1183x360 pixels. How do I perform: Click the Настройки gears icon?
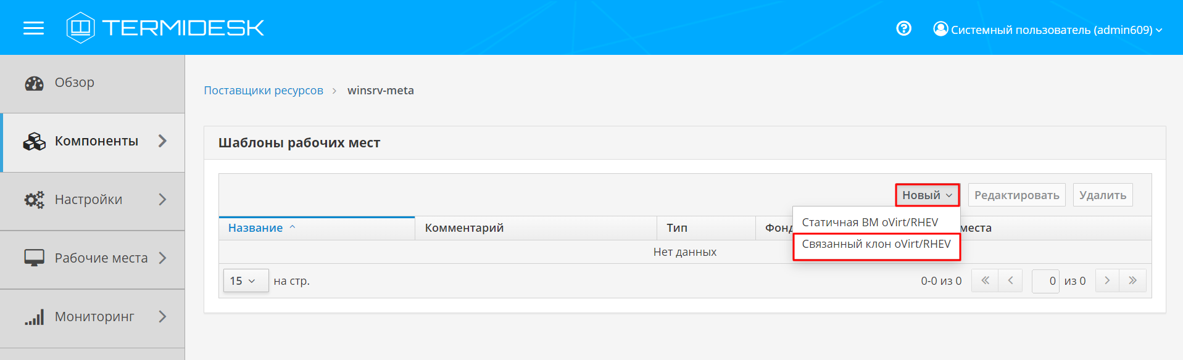[x=35, y=200]
